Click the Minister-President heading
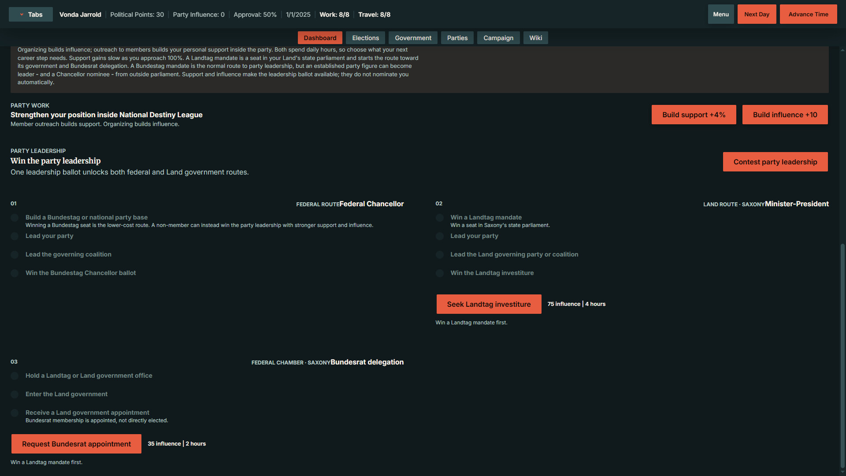 pos(797,204)
